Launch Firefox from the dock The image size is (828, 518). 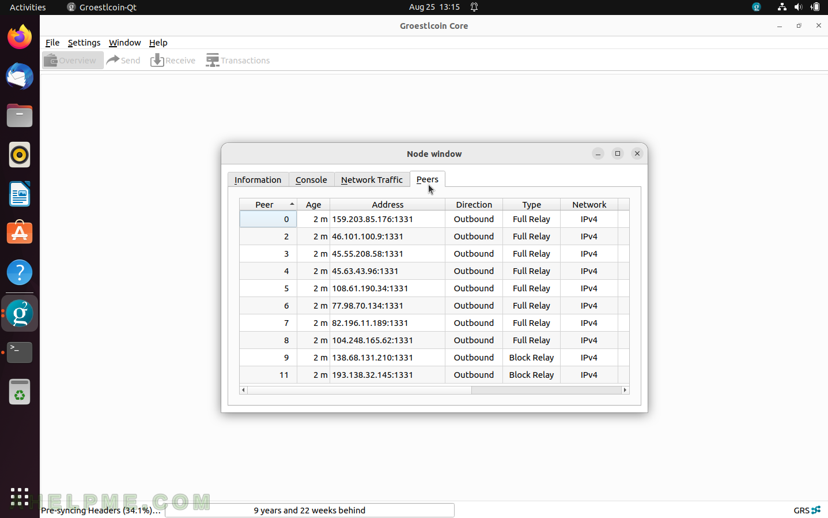pyautogui.click(x=20, y=37)
